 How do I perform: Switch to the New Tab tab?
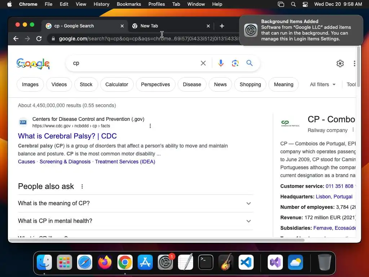pos(171,26)
